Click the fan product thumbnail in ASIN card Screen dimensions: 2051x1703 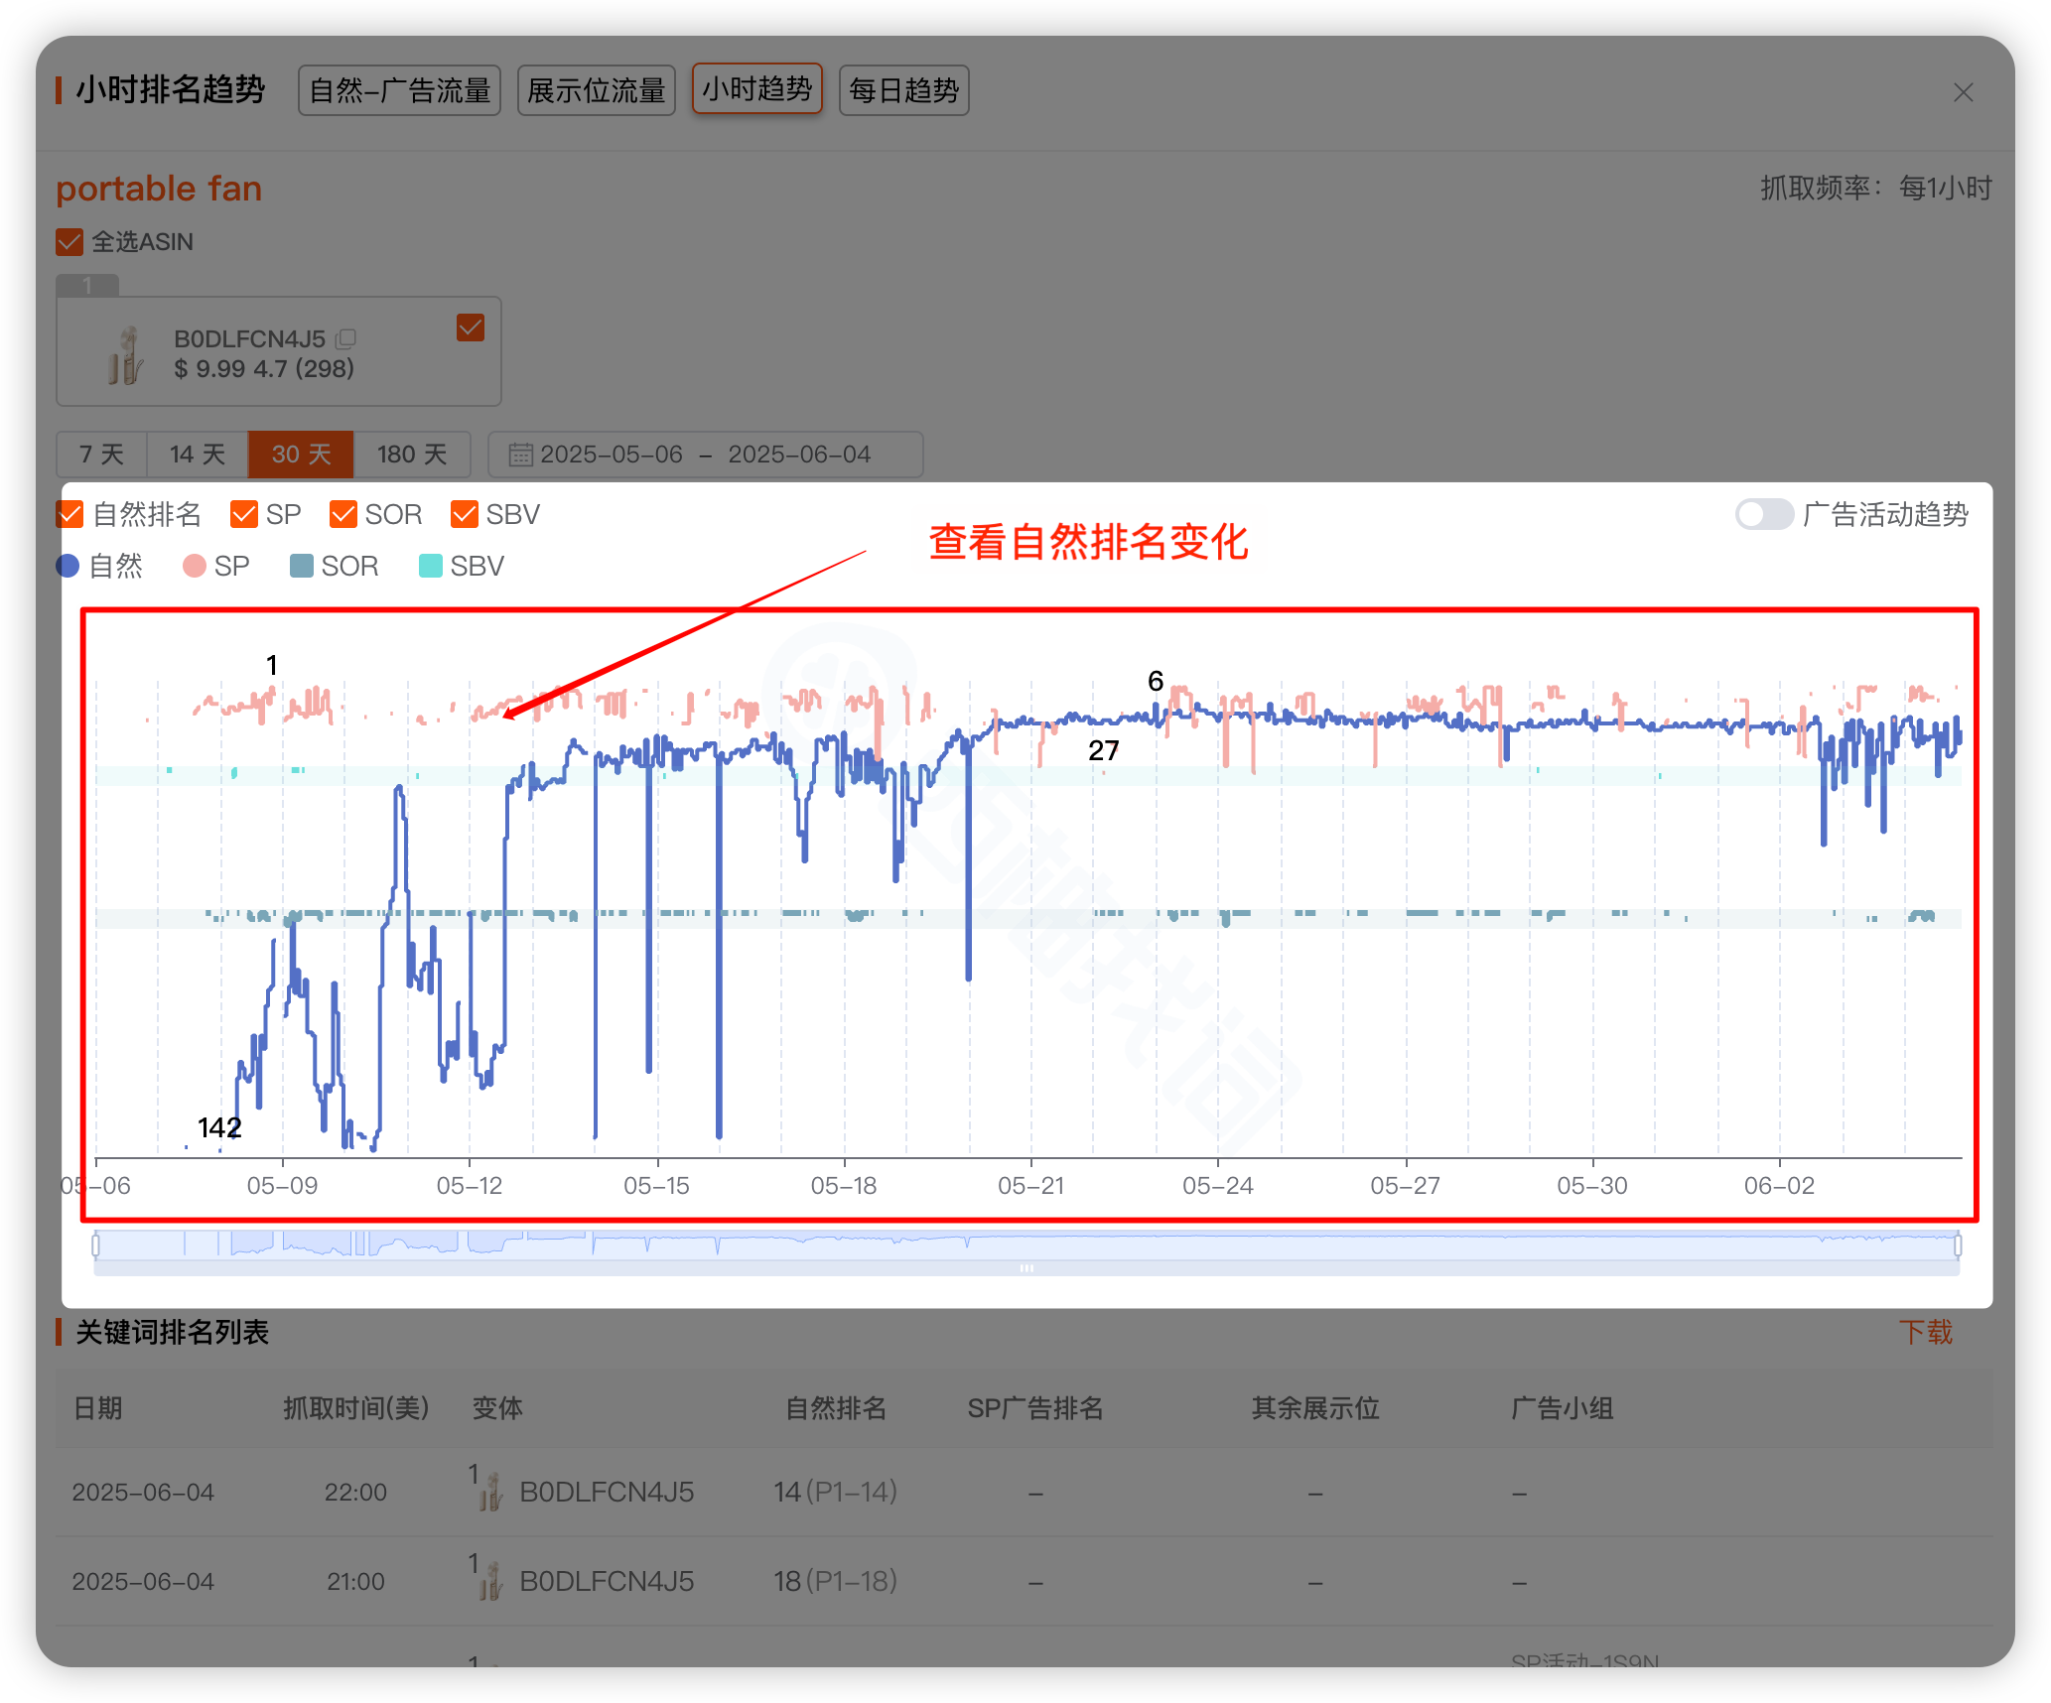[126, 354]
